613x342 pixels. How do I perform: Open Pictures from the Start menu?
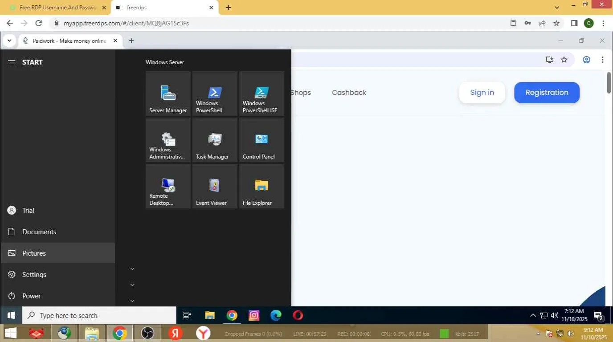tap(57, 253)
